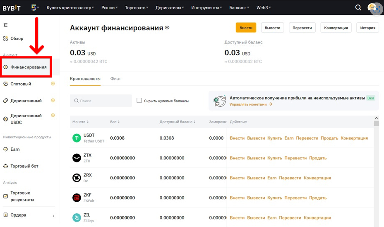Click the orange Внести button
This screenshot has height=227, width=384.
click(x=246, y=28)
